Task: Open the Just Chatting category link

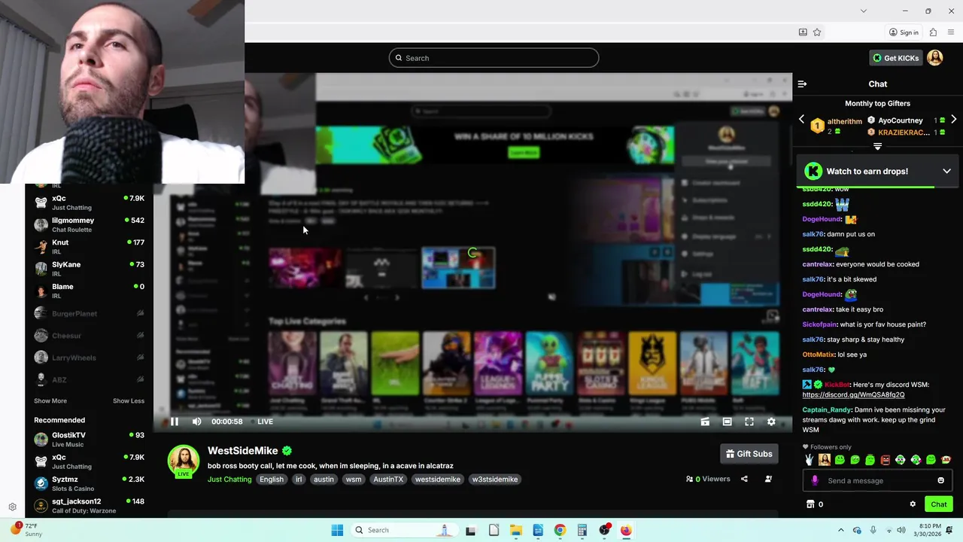Action: coord(229,480)
